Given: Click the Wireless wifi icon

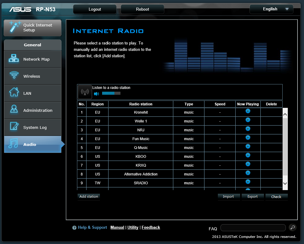Looking at the screenshot, I should coord(14,75).
